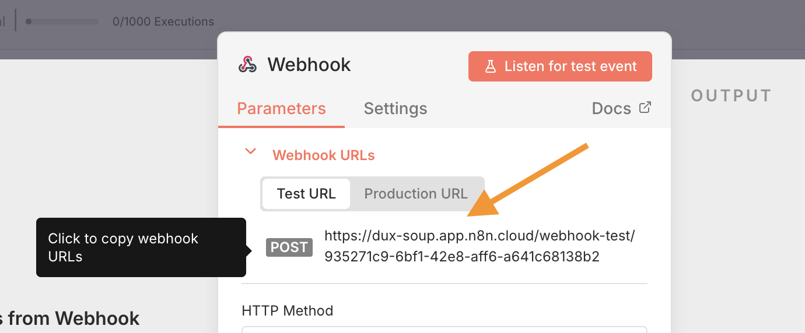Switch to the Settings tab
This screenshot has height=333, width=805.
(395, 109)
